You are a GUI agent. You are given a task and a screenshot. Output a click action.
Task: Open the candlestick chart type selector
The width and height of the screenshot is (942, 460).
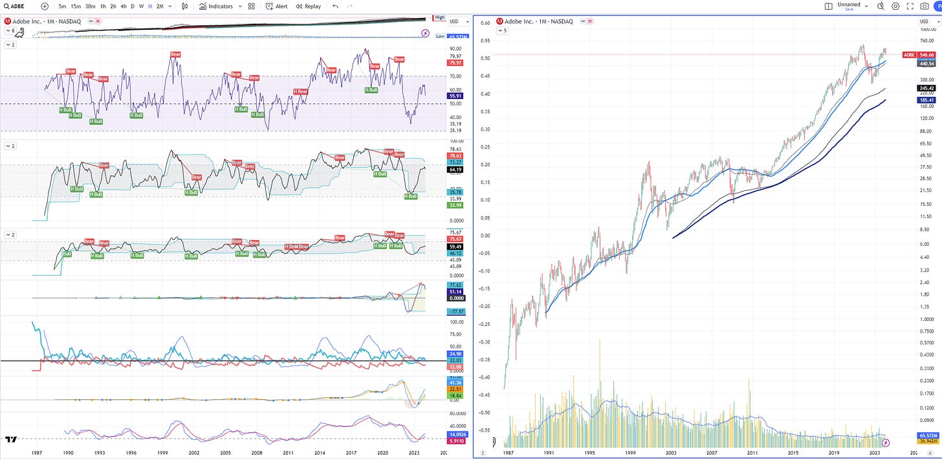pos(186,6)
